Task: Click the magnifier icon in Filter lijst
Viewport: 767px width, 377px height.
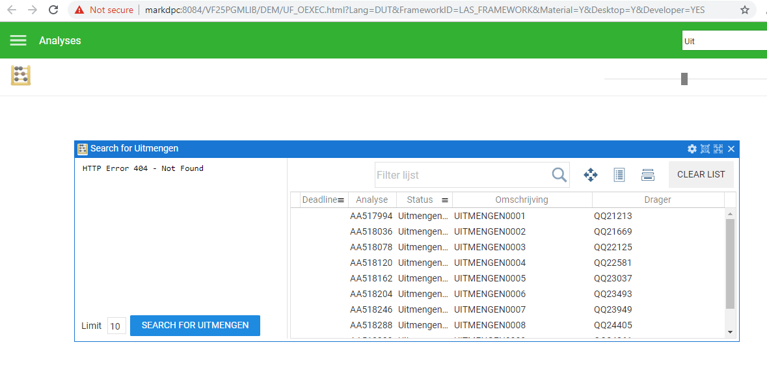Action: pos(559,175)
